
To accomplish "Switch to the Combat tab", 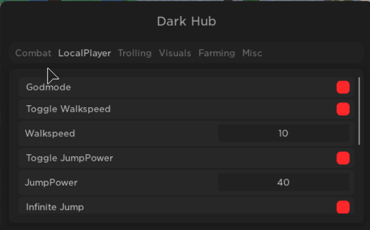I will click(33, 53).
